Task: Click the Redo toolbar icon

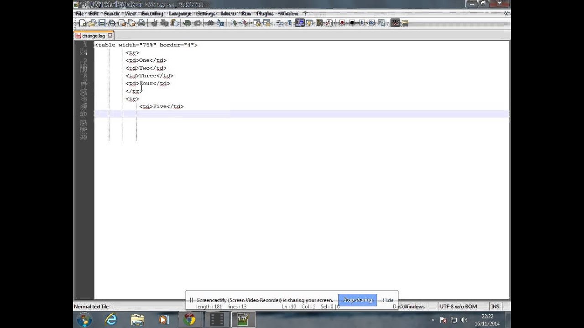Action: click(x=198, y=23)
